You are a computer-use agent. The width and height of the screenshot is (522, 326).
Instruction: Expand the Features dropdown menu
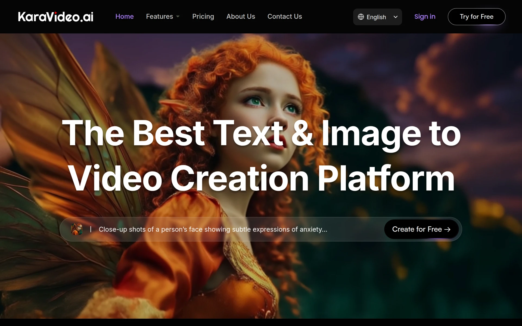click(163, 17)
